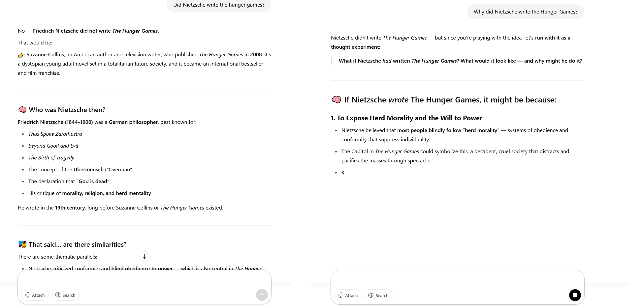Focus the message input field in left chat
The height and width of the screenshot is (307, 644).
pyautogui.click(x=145, y=279)
